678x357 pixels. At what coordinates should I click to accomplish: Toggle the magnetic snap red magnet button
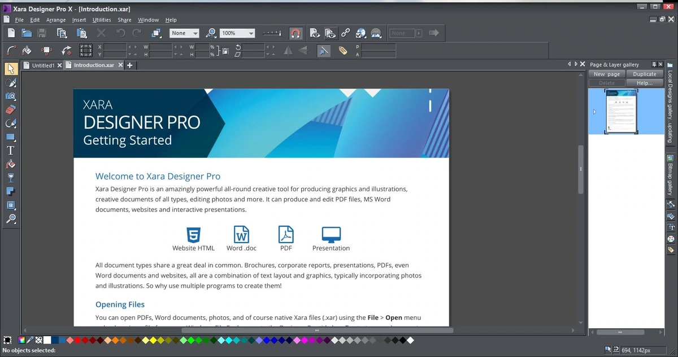[295, 33]
